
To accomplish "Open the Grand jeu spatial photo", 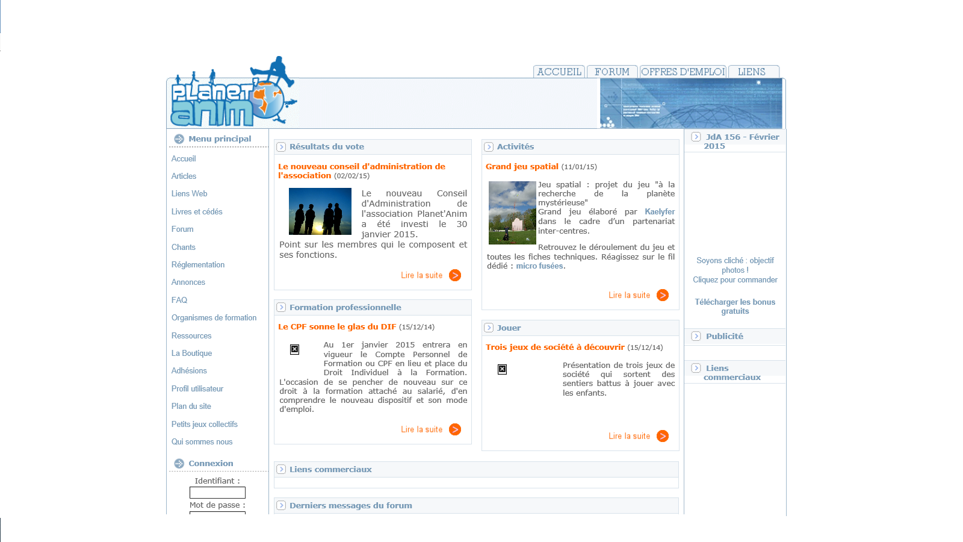I will [x=512, y=213].
